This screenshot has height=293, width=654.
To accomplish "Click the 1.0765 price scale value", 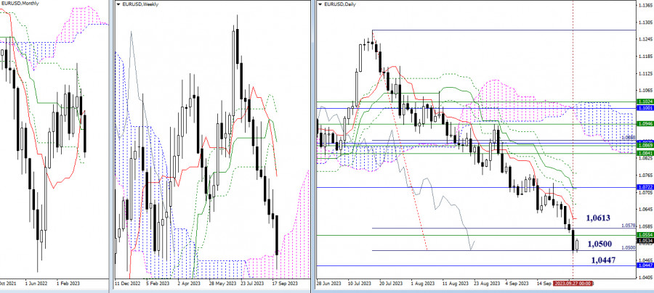I will [645, 176].
